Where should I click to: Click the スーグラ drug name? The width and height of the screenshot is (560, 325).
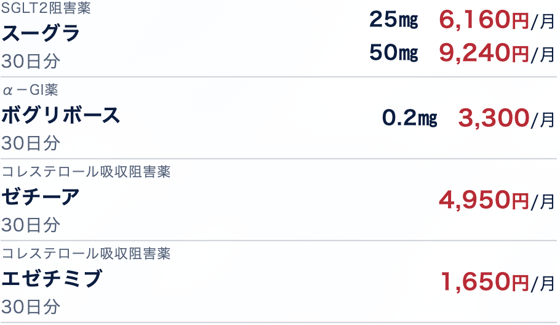pyautogui.click(x=41, y=33)
